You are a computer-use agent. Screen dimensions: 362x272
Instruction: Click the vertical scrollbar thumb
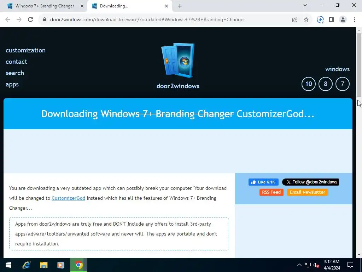click(359, 65)
